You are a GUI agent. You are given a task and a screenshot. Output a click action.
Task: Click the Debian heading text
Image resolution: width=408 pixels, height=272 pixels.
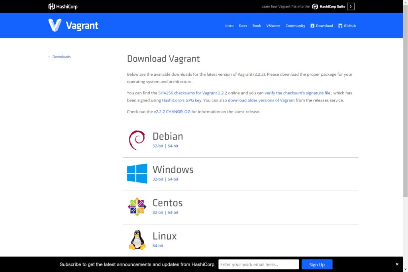tap(168, 136)
